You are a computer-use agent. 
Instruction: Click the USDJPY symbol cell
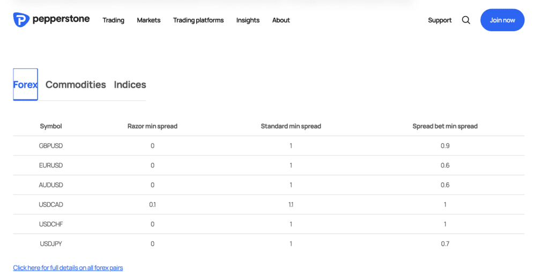pos(51,244)
